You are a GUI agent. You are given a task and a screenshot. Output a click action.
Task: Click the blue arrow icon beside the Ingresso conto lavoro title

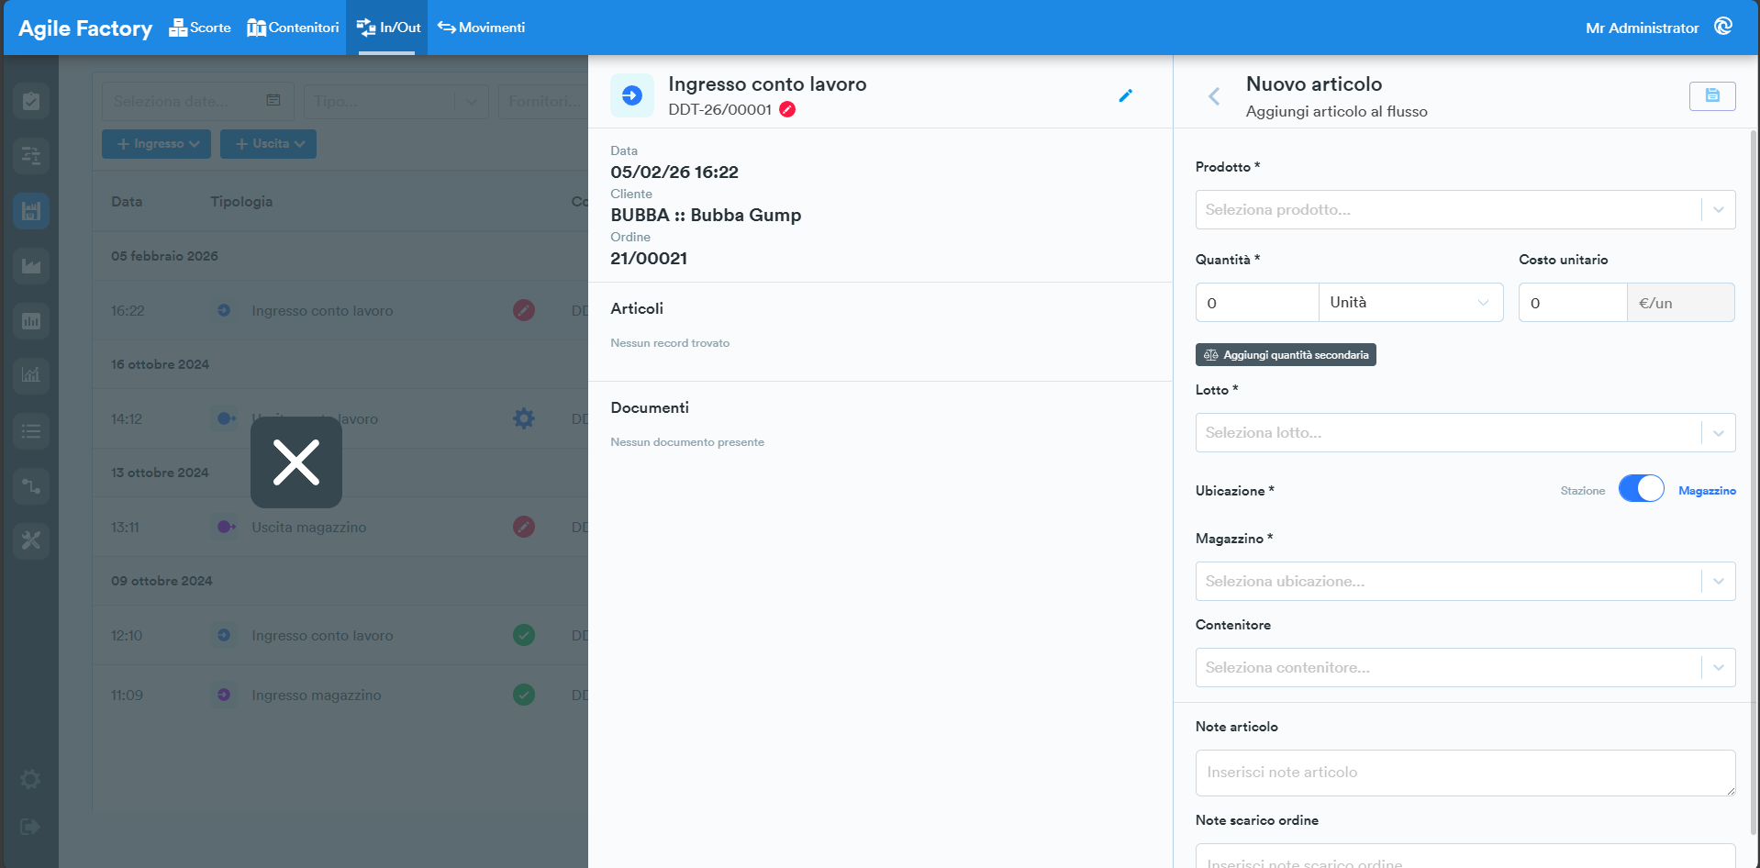click(x=632, y=95)
